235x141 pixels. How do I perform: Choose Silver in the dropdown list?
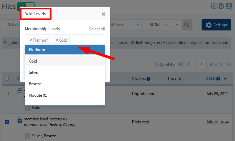pos(65,72)
